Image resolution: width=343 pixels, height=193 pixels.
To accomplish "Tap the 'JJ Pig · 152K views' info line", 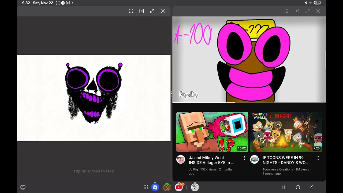I will click(x=211, y=172).
